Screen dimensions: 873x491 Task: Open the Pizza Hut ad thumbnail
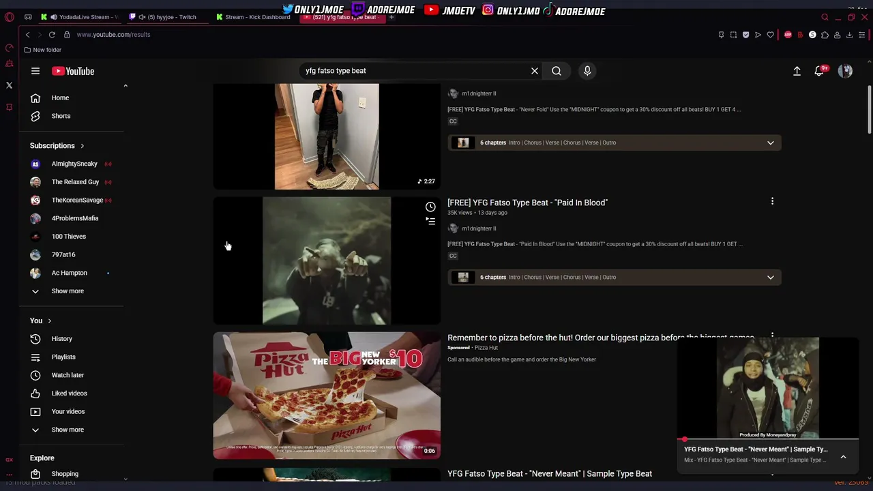[327, 396]
